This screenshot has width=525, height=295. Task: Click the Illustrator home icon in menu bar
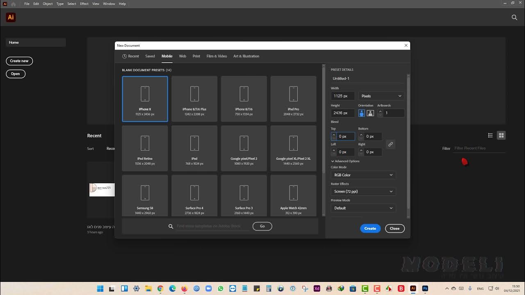click(x=13, y=4)
